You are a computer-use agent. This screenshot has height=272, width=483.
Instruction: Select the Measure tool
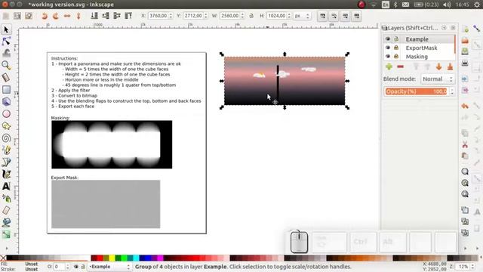(x=6, y=77)
